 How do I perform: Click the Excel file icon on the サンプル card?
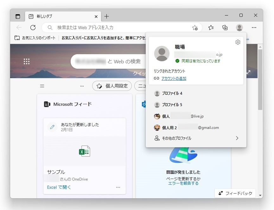(85, 151)
